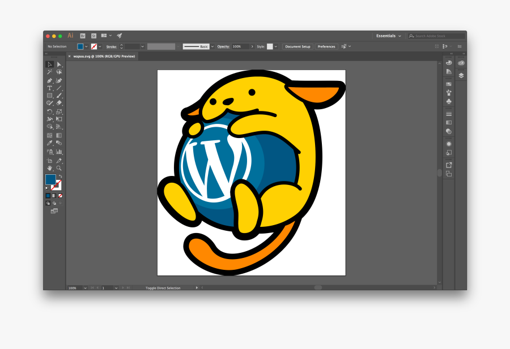Image resolution: width=510 pixels, height=349 pixels.
Task: Open the CC Libraries panel
Action: click(461, 63)
